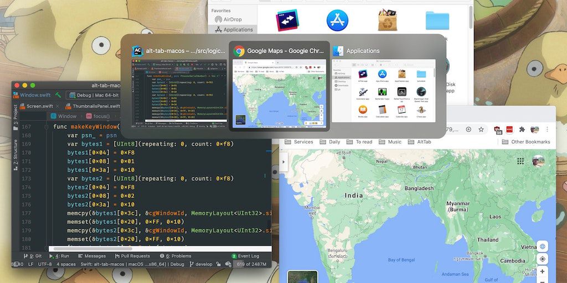Open the AltTab app icon in Finder
Image resolution: width=567 pixels, height=283 pixels.
point(287,20)
